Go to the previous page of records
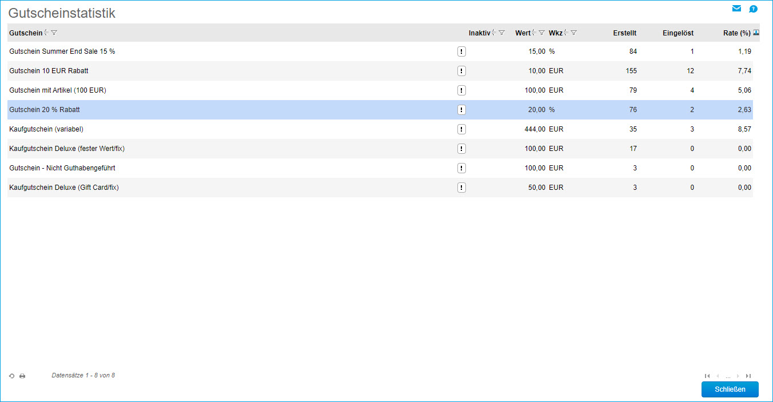Viewport: 773px width, 402px height. click(x=718, y=376)
